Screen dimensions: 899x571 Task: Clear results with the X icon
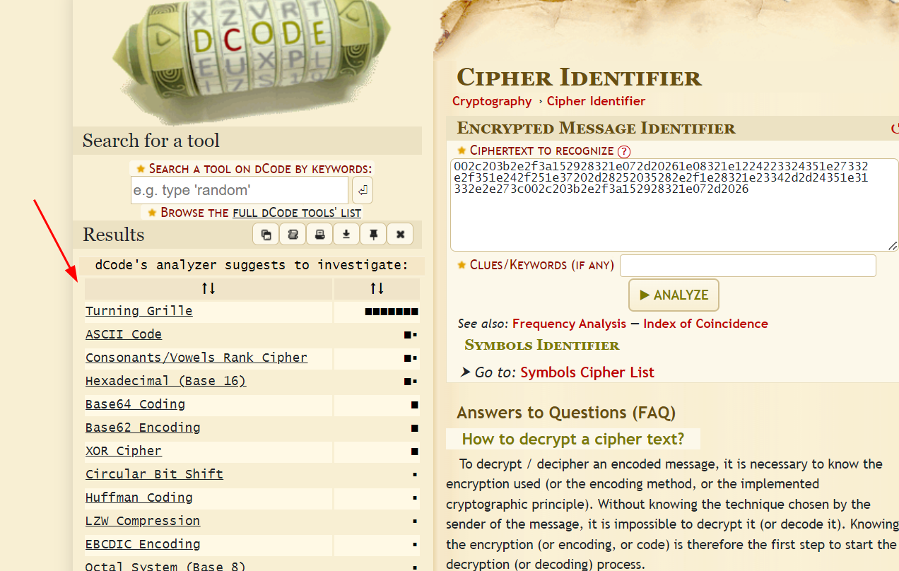point(400,235)
